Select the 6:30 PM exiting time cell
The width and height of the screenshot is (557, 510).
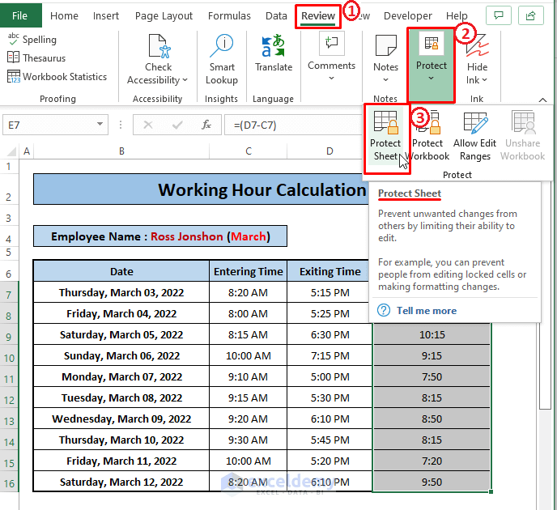click(x=330, y=334)
